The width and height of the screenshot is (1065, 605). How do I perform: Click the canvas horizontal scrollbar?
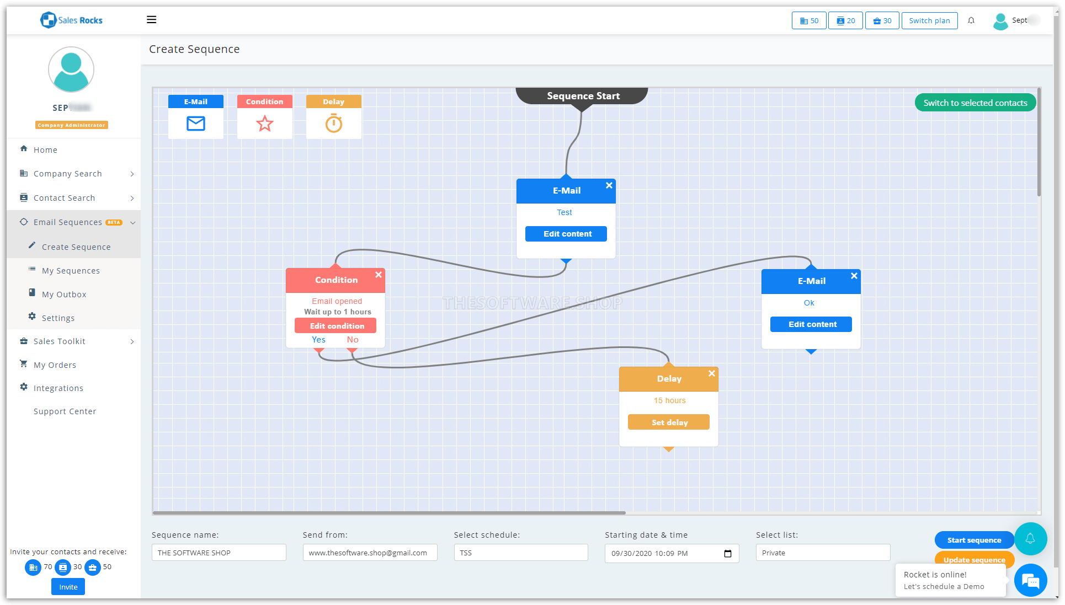coord(389,513)
